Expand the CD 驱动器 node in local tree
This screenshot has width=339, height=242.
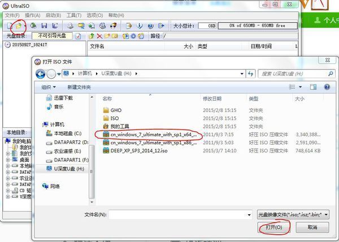click(8, 191)
